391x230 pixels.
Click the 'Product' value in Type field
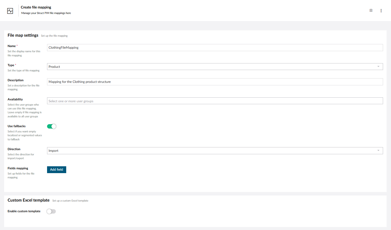point(54,67)
